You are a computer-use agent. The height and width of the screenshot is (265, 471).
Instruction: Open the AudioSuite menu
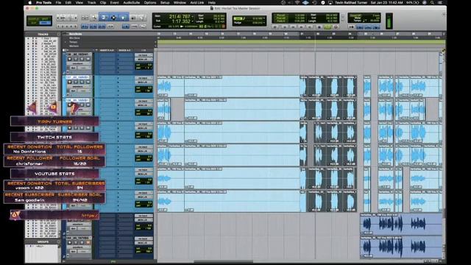[132, 2]
